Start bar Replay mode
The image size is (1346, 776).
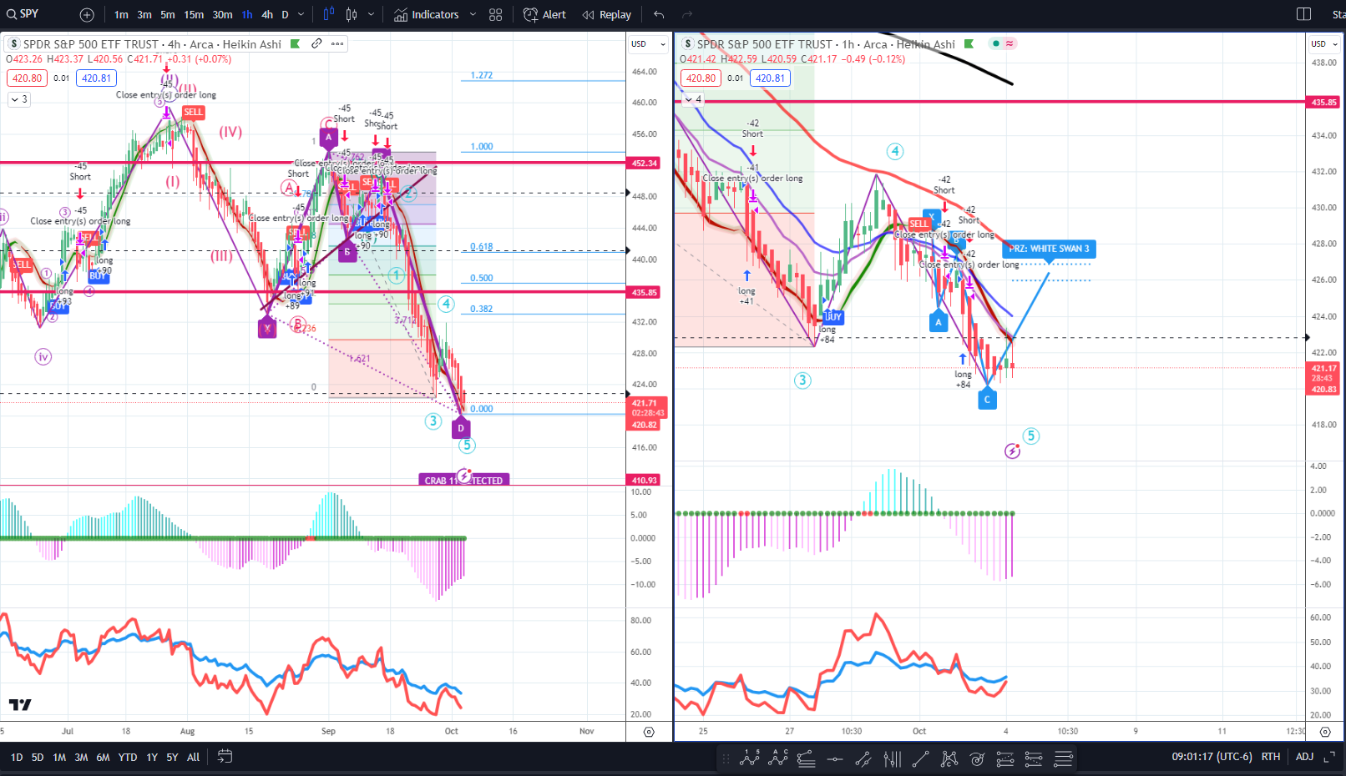coord(607,14)
